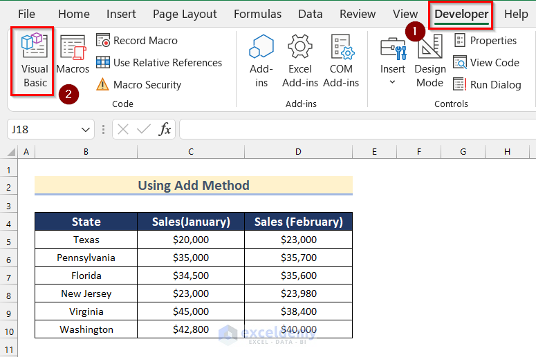Open Excel Add-ins dialog
Screen dimensions: 536x357
coord(300,61)
